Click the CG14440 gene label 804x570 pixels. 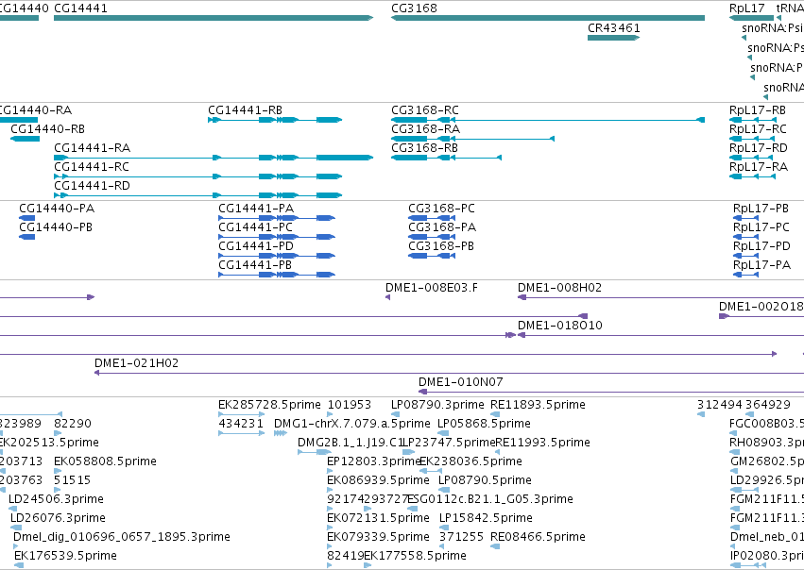25,8
